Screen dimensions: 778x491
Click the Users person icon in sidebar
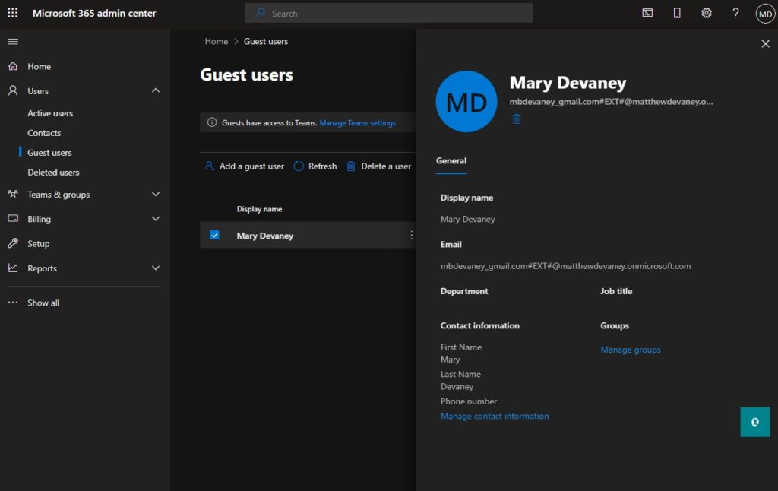(x=13, y=90)
